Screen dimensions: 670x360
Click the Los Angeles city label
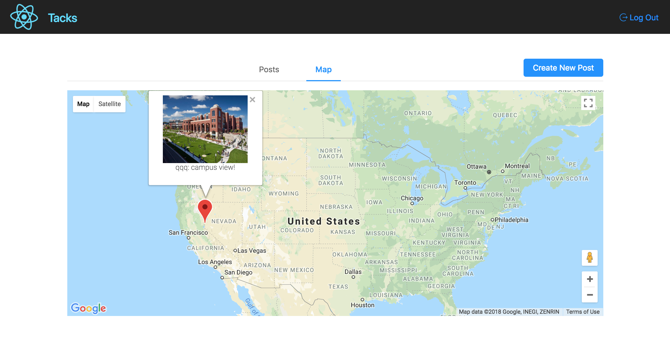point(215,262)
